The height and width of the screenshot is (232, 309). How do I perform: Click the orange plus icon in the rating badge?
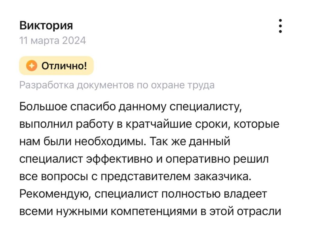(31, 66)
